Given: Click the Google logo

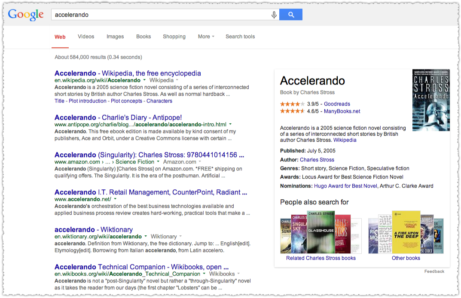Looking at the screenshot, I should [26, 15].
